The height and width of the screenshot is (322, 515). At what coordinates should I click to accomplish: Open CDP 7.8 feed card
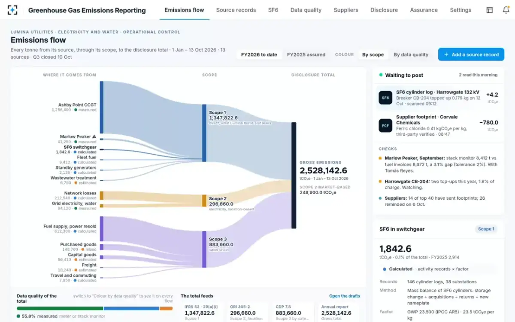pyautogui.click(x=292, y=312)
